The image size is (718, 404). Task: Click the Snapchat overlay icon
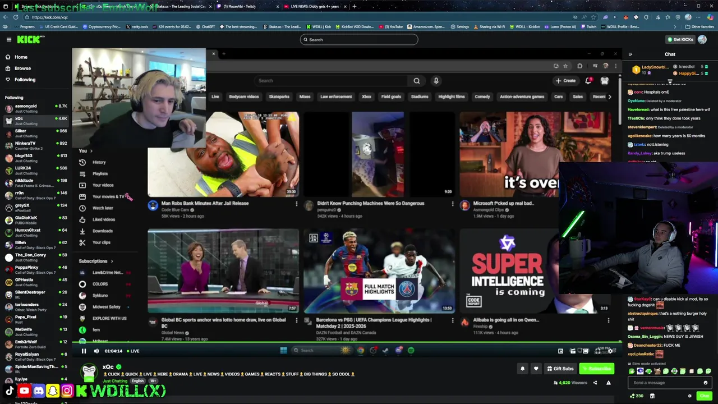pyautogui.click(x=53, y=391)
